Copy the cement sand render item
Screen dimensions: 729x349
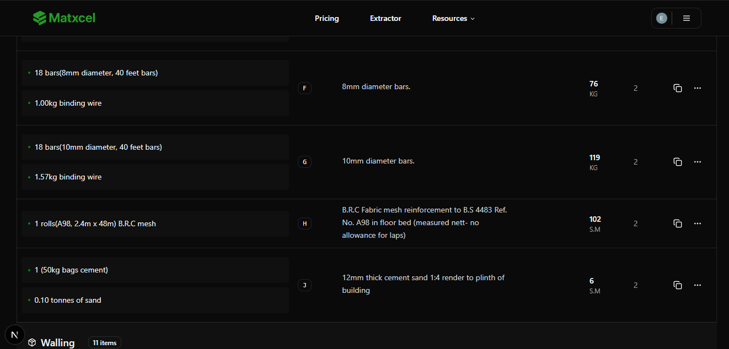click(x=678, y=285)
